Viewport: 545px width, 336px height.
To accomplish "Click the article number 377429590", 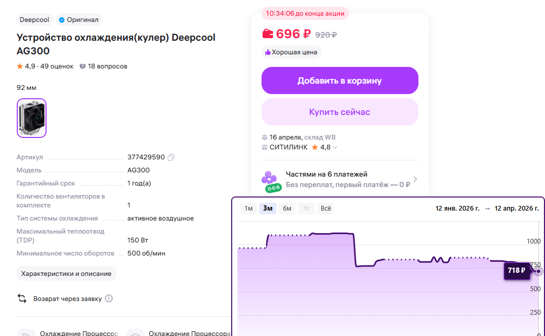I will coord(146,157).
